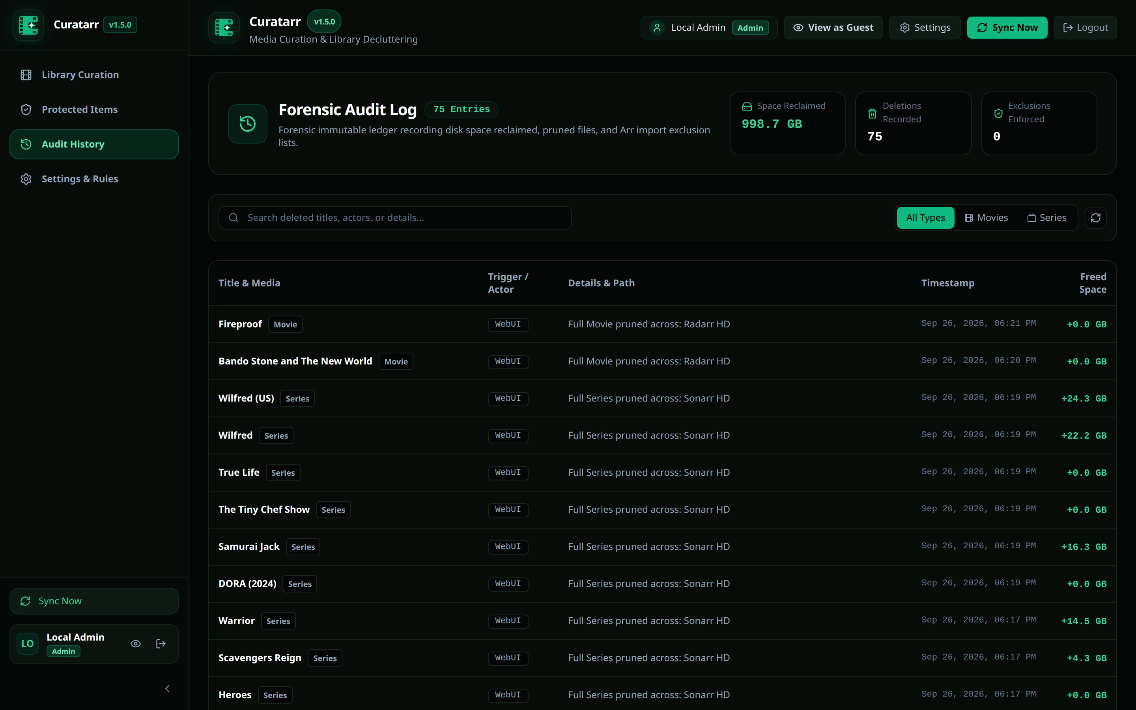The image size is (1136, 710).
Task: Go to Protected Items page
Action: [x=94, y=109]
